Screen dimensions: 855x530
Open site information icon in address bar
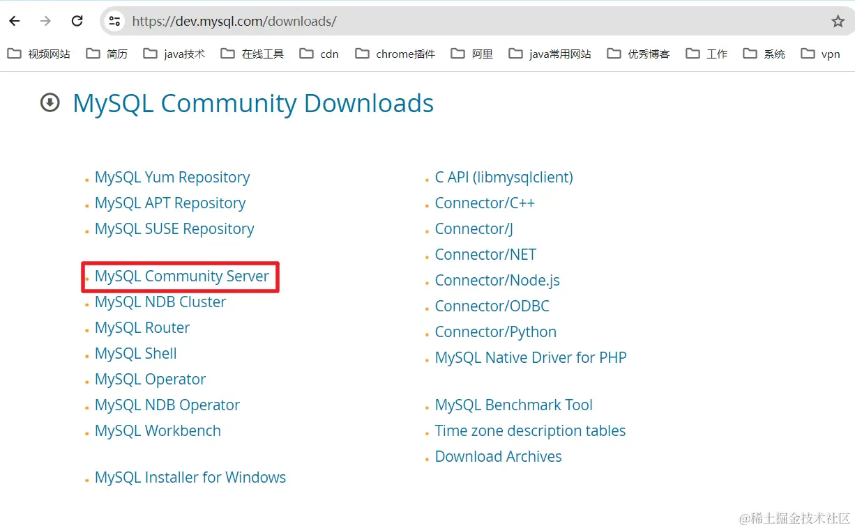coord(114,21)
